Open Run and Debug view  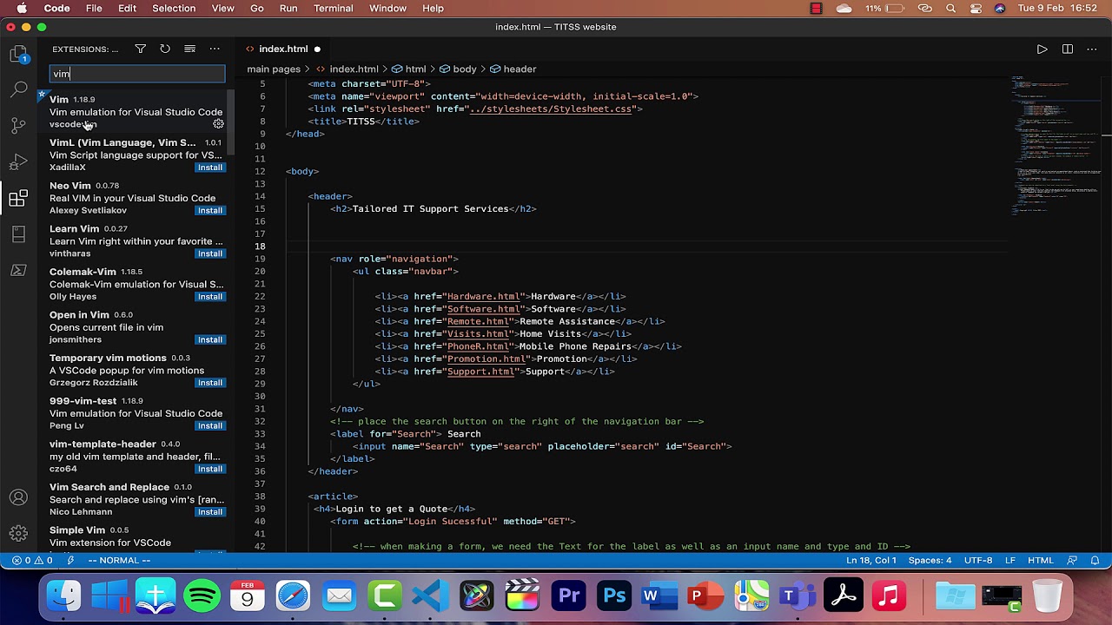pyautogui.click(x=18, y=162)
